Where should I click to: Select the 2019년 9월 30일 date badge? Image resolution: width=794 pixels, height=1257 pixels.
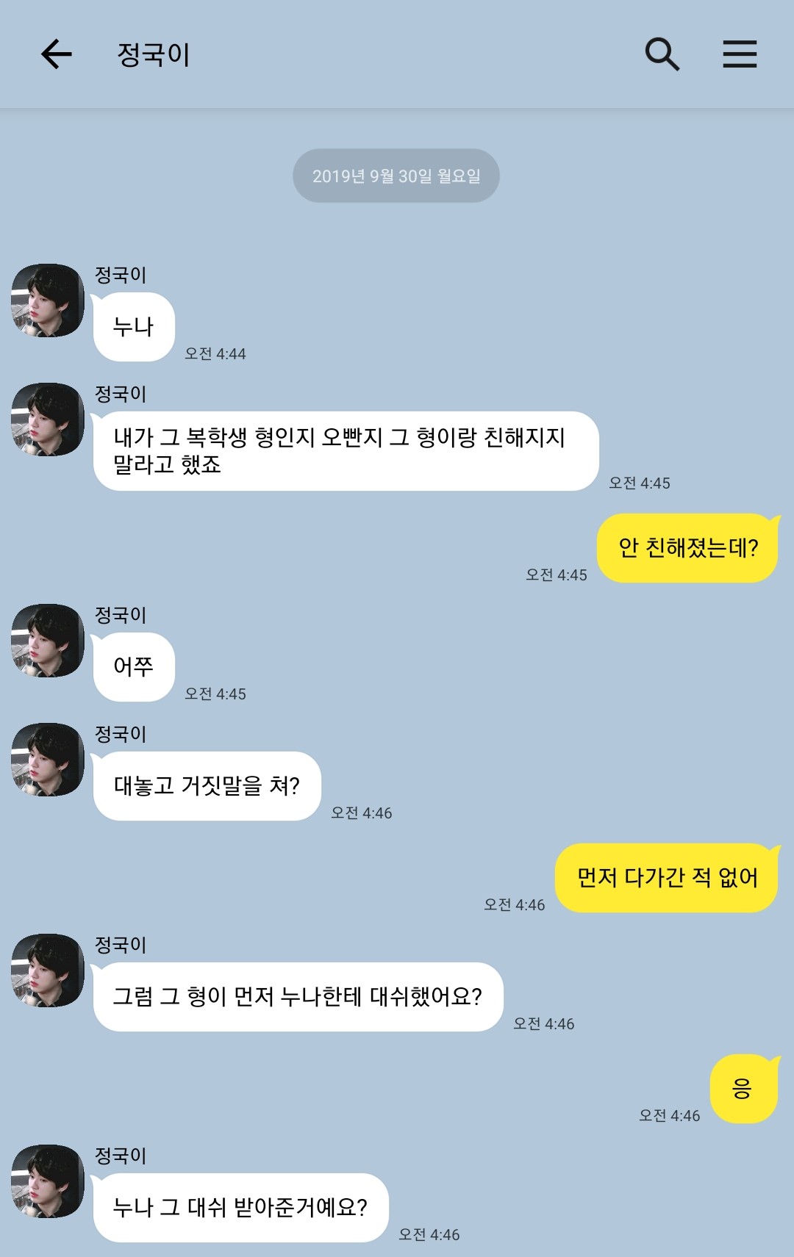coord(396,176)
